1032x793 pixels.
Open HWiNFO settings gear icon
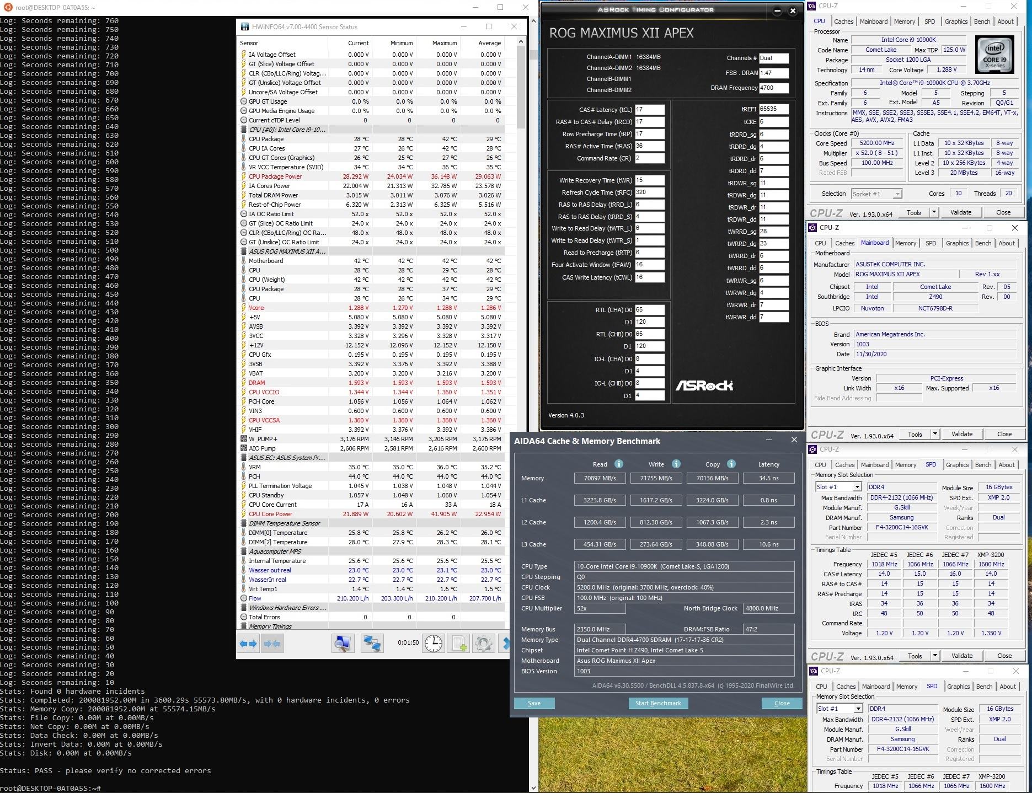click(483, 643)
